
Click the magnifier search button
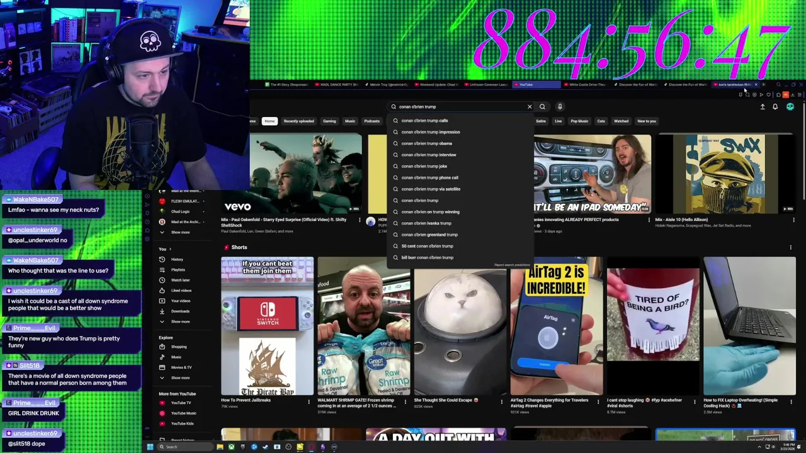(x=542, y=107)
